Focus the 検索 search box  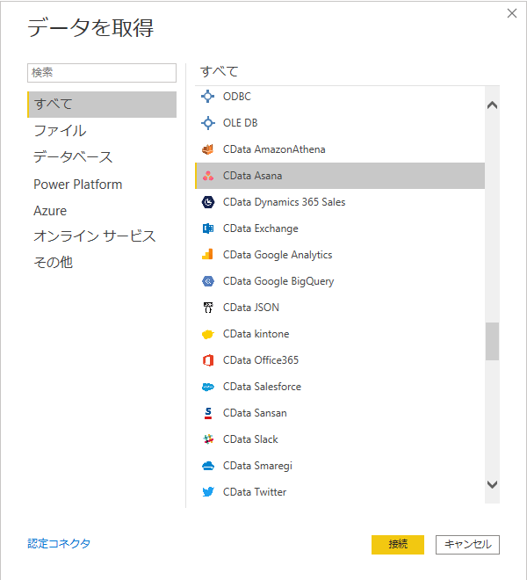(102, 72)
